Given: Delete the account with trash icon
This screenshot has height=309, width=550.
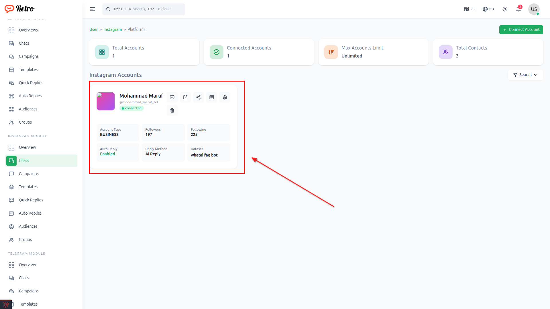Looking at the screenshot, I should (x=172, y=110).
